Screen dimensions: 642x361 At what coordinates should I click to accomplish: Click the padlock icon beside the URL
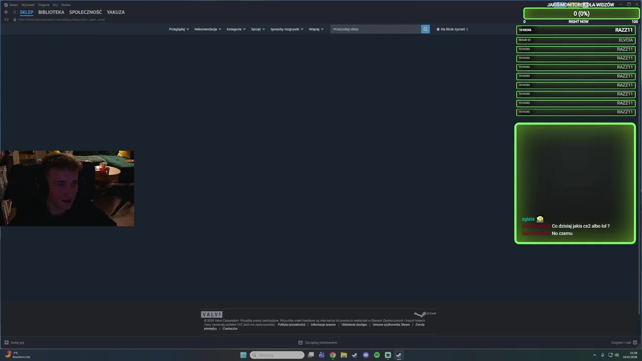click(15, 20)
